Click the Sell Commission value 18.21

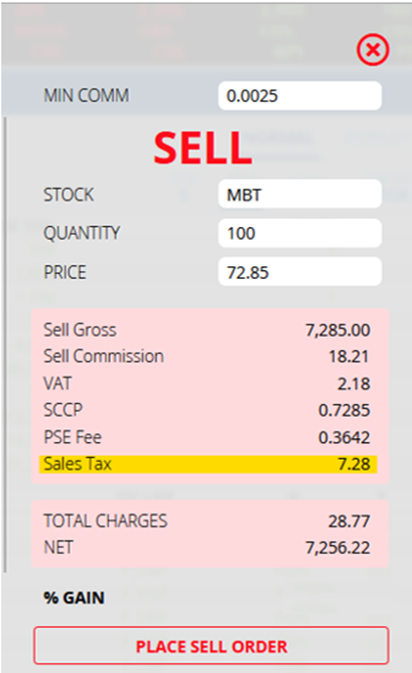click(x=348, y=357)
